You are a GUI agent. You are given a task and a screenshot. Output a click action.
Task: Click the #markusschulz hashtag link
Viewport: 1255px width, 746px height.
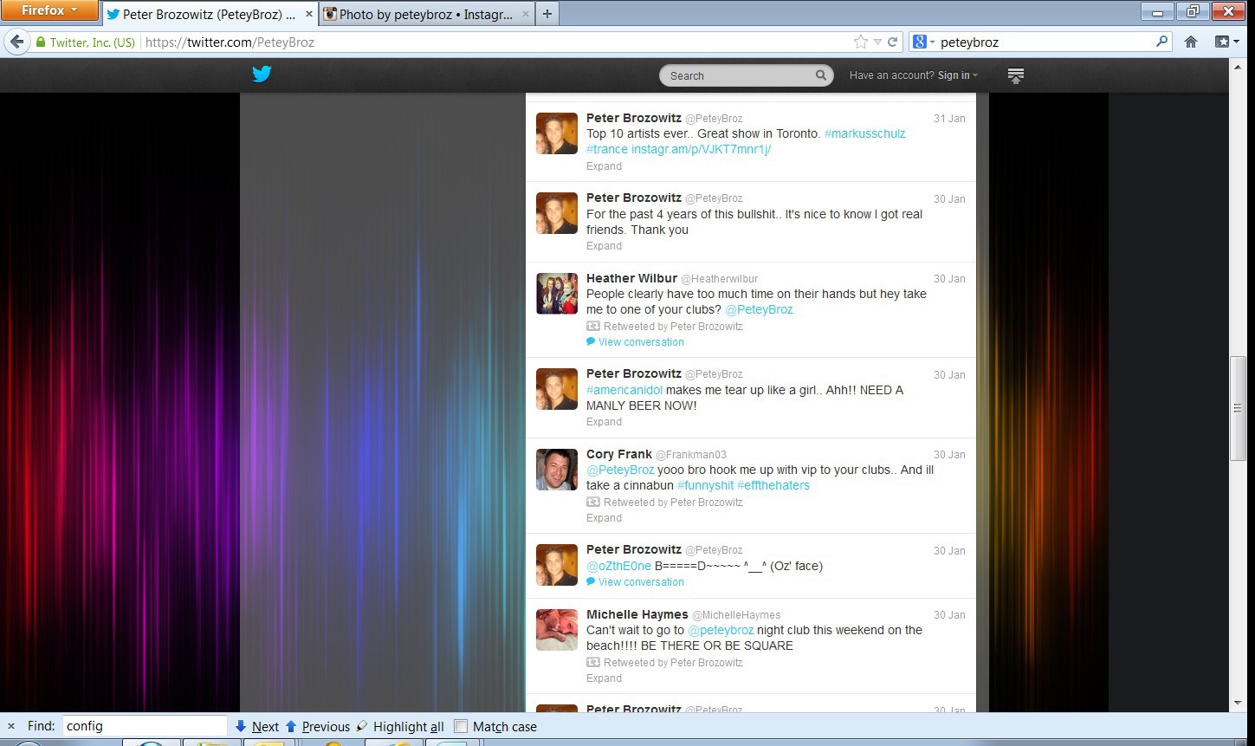coord(864,133)
